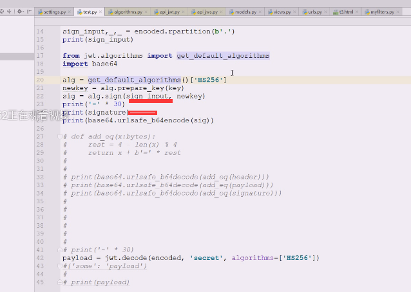Viewport: 411px width, 292px height.
Task: Click print('-' * 30) on line 23
Action: (x=93, y=104)
